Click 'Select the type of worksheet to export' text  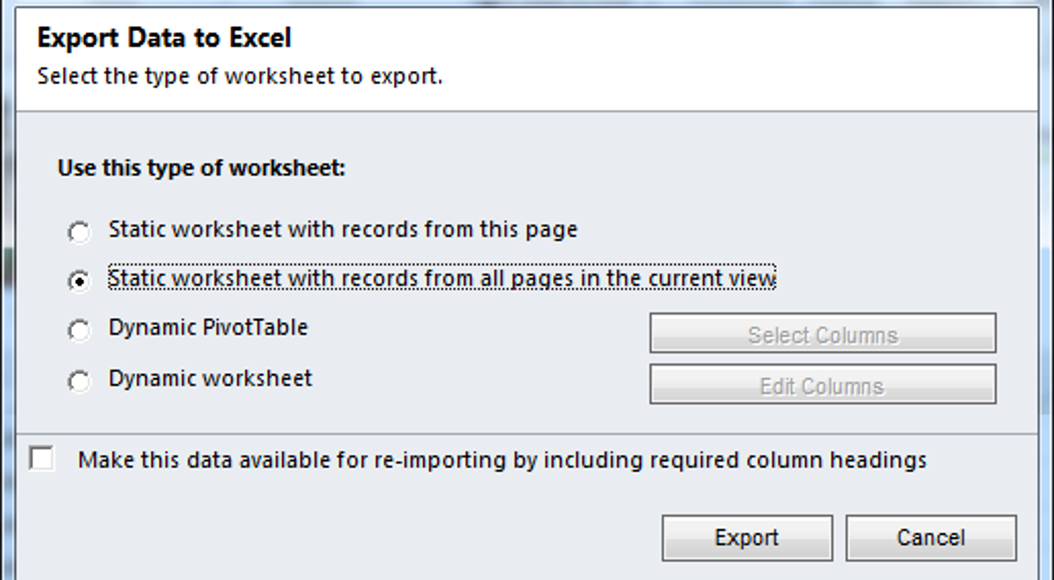click(239, 77)
